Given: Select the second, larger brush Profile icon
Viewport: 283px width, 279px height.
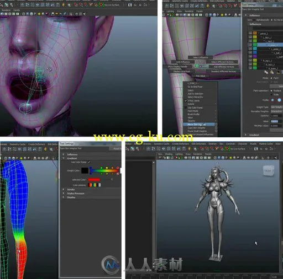Looking at the screenshot, I should pyautogui.click(x=279, y=100).
